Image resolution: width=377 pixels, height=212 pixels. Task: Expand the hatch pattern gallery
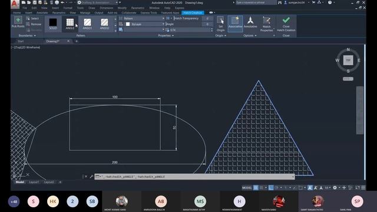(115, 31)
